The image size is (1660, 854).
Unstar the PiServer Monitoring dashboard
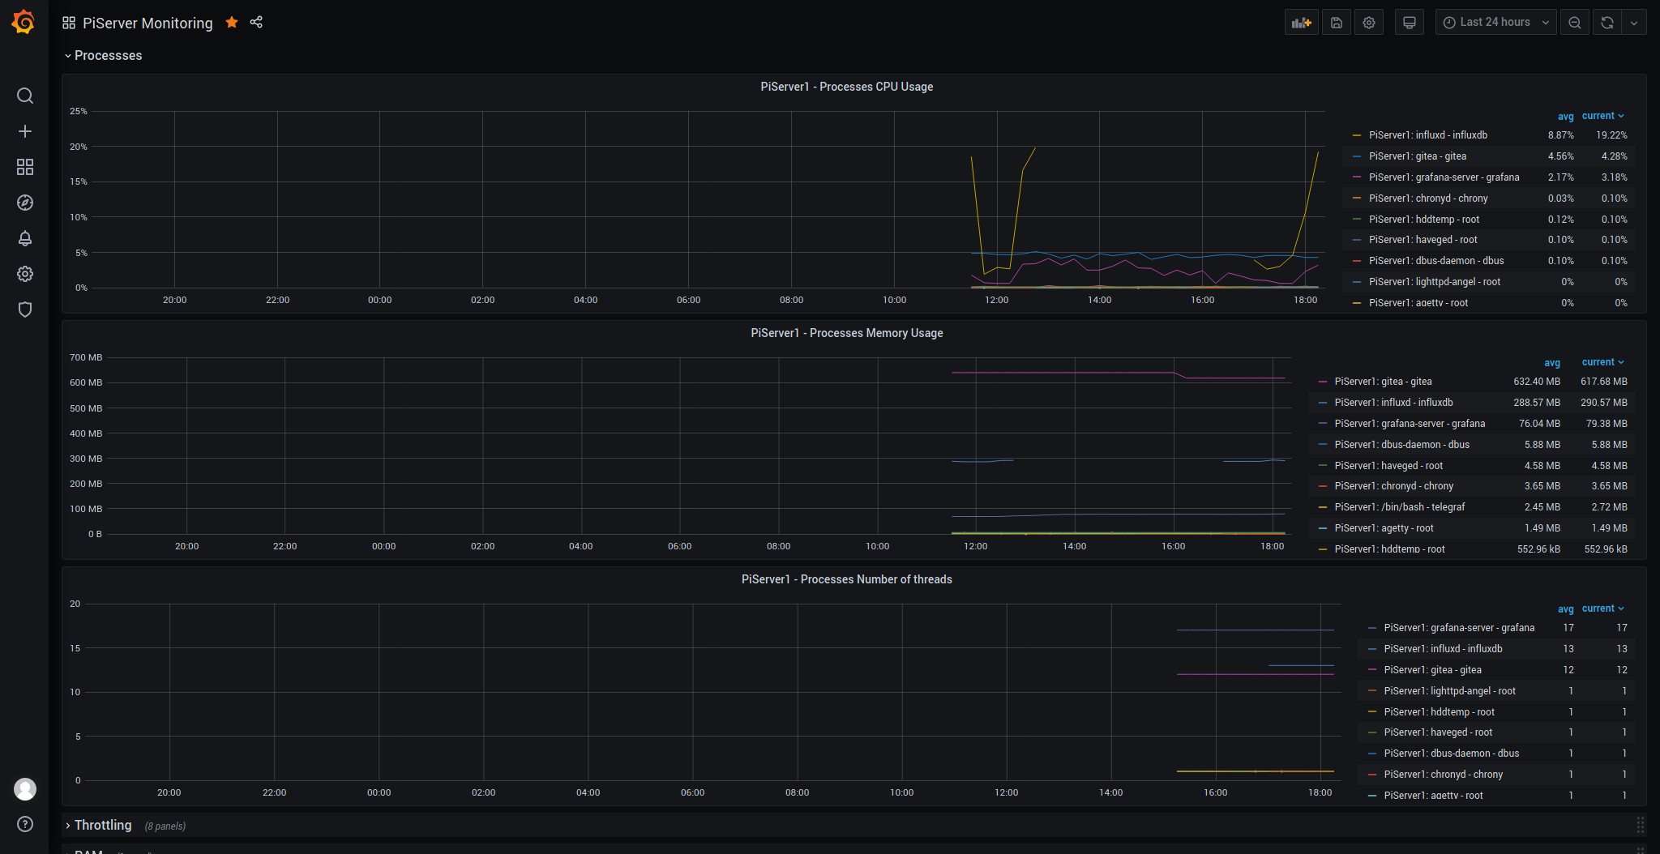coord(232,22)
